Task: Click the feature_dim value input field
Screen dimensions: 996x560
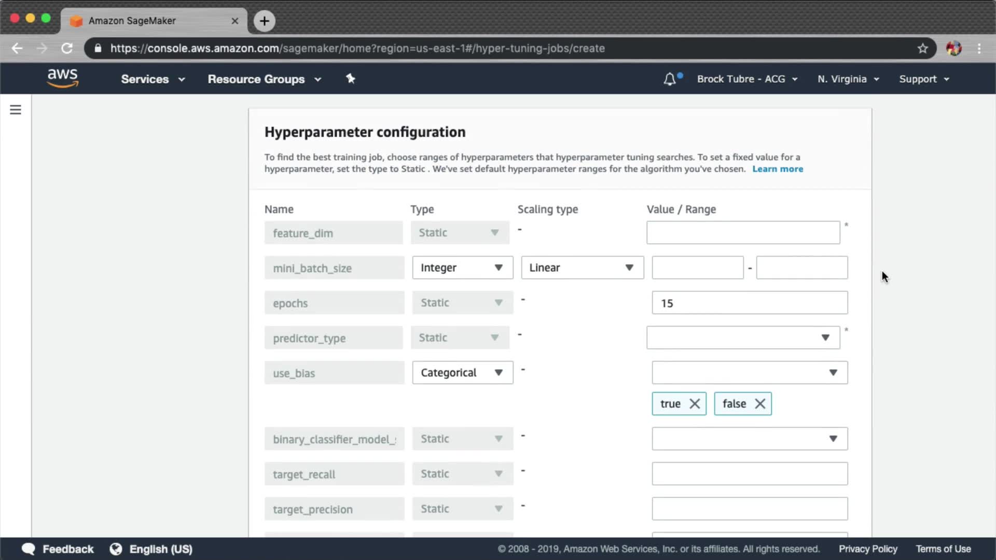Action: click(x=743, y=233)
